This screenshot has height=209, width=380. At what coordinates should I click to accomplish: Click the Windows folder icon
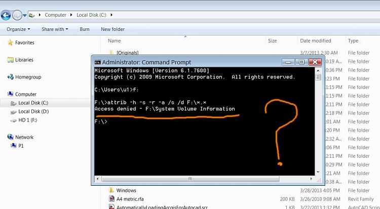tap(111, 190)
